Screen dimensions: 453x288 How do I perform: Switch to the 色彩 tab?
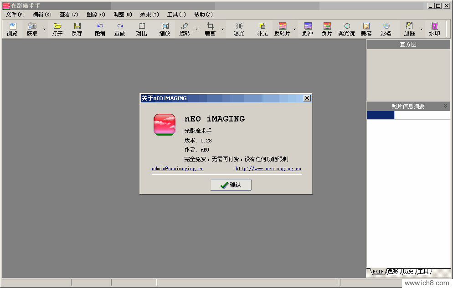[x=393, y=272]
